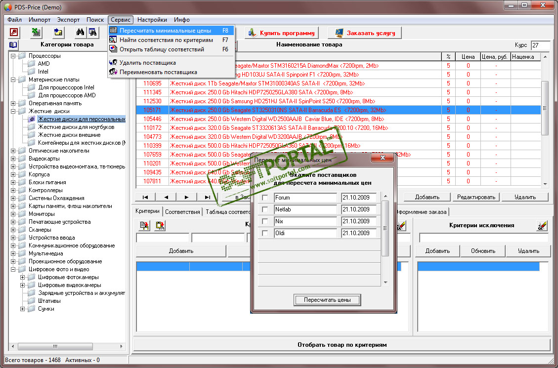Click the Критерии исключения input field
558x368 pixels.
coord(484,238)
